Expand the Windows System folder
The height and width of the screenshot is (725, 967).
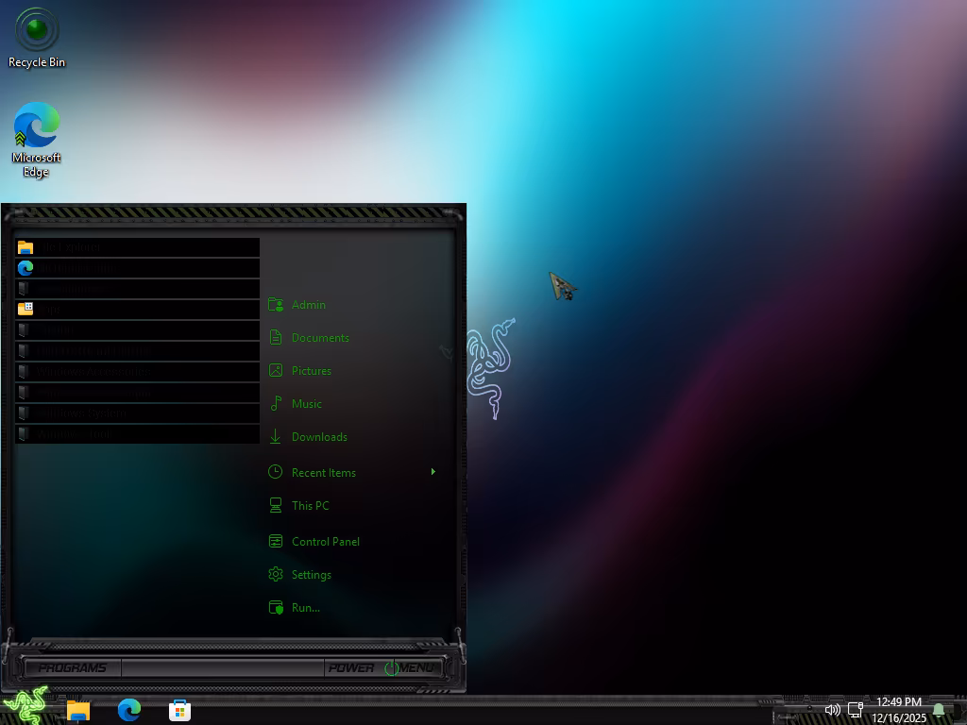85,413
